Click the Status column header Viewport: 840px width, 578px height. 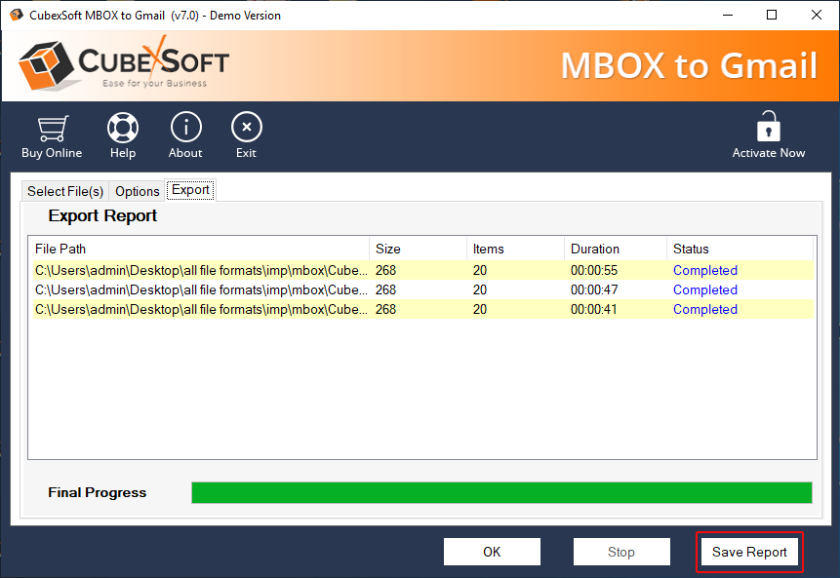point(740,249)
